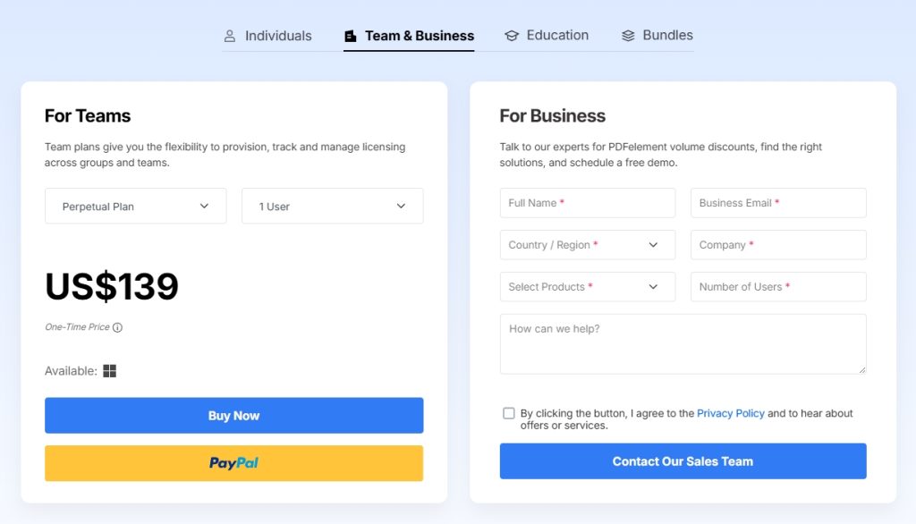This screenshot has width=916, height=524.
Task: Focus the Full Name input field
Action: 588,203
